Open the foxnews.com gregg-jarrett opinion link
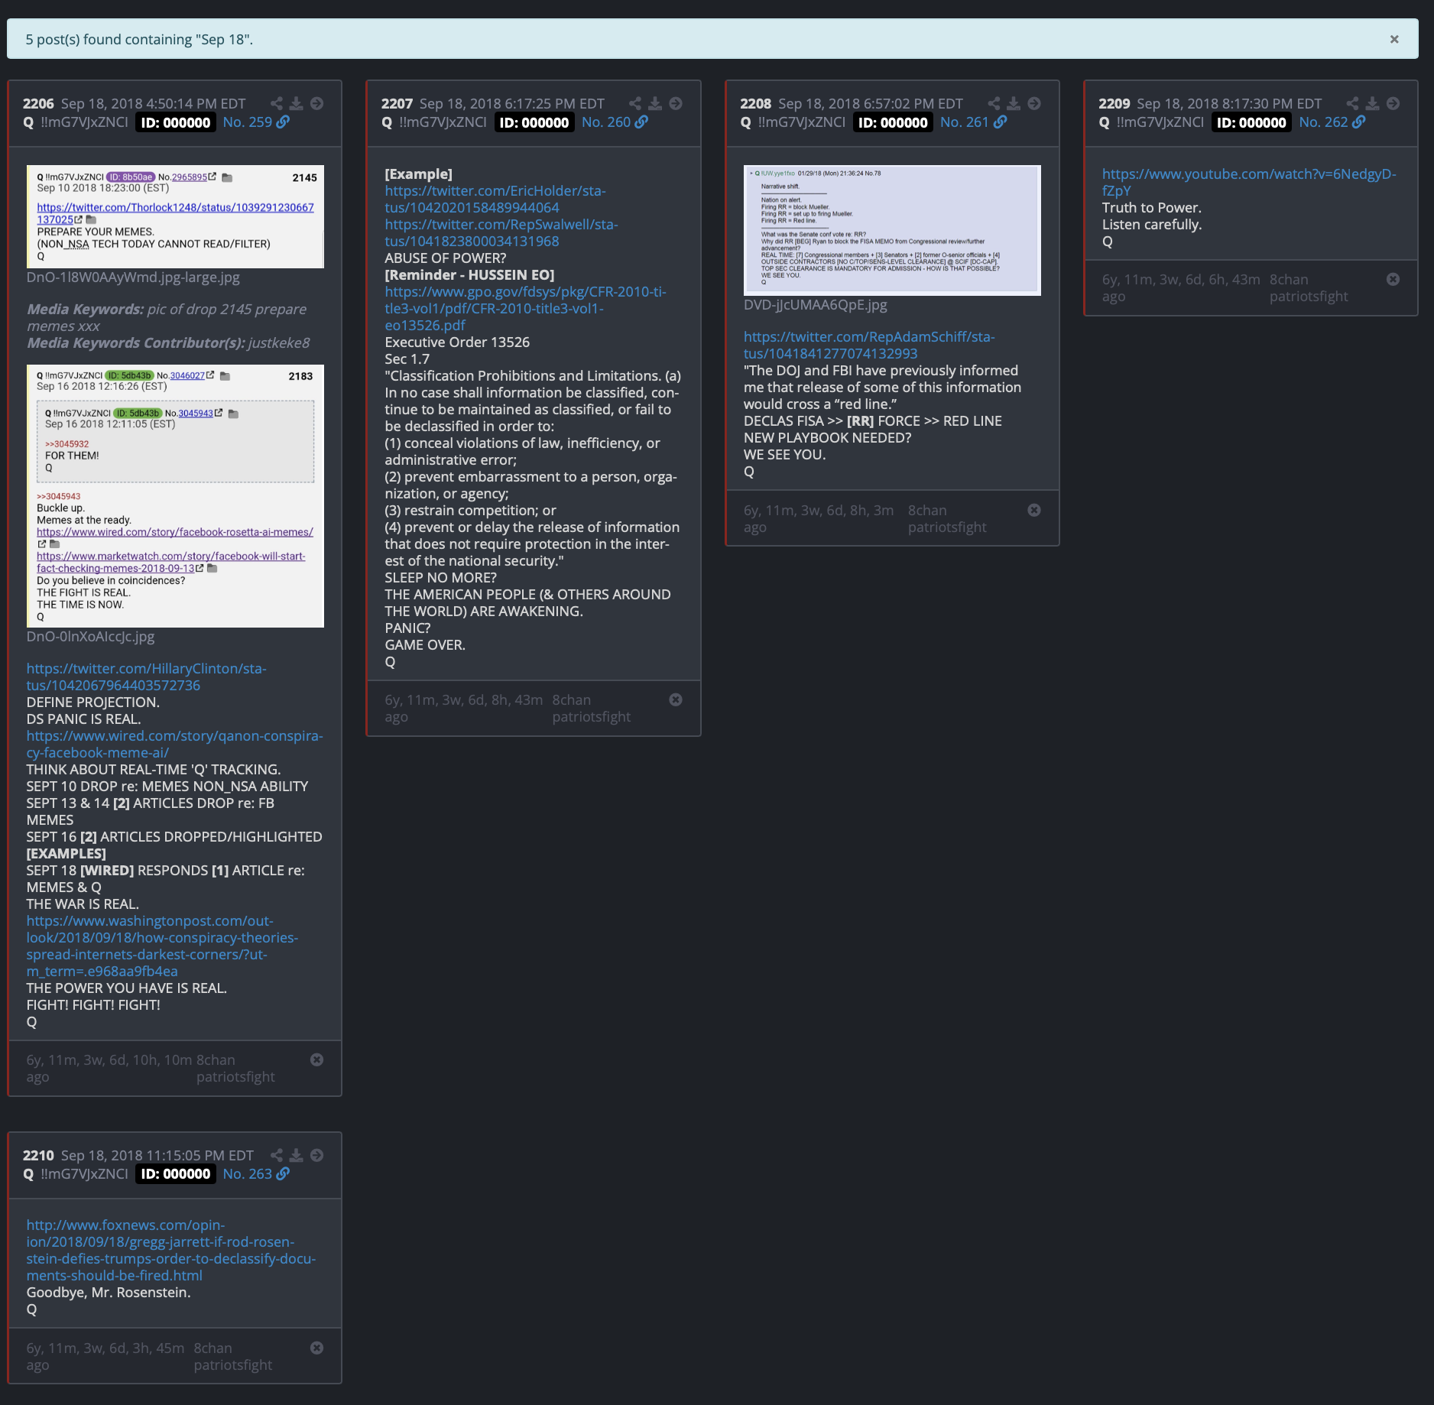The image size is (1434, 1405). click(x=170, y=1250)
